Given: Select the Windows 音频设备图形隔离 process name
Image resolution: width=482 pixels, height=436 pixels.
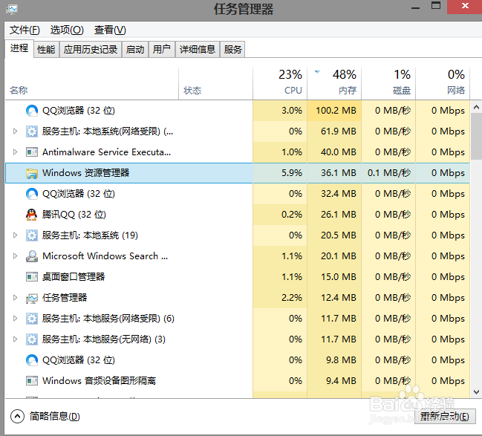Looking at the screenshot, I should (x=99, y=381).
